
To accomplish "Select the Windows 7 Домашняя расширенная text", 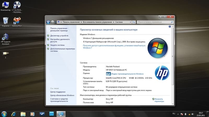I will 98,38.
